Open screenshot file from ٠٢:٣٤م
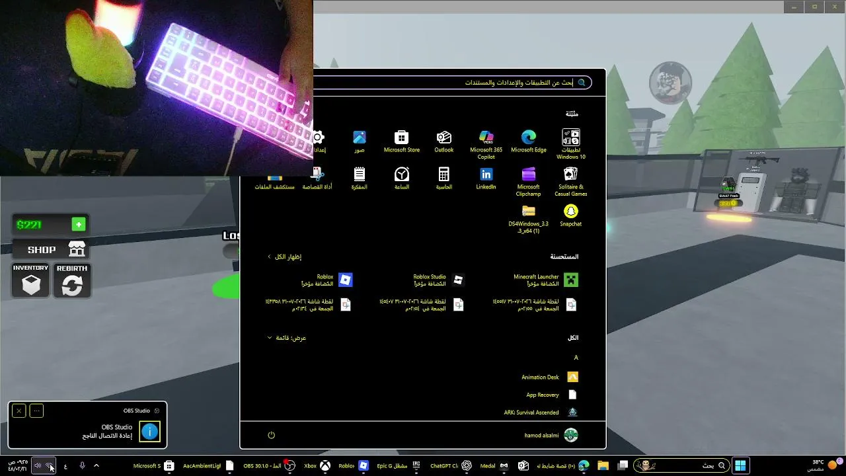Screen dimensions: 846x476 pyautogui.click(x=309, y=305)
